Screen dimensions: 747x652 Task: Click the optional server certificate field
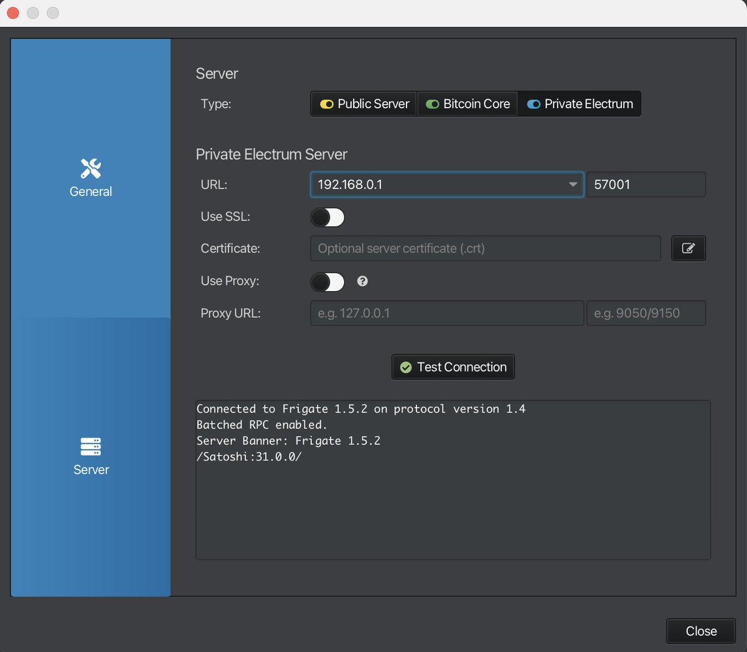coord(486,248)
